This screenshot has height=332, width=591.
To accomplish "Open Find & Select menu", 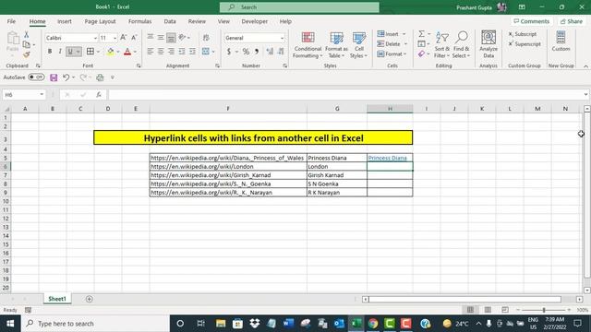I will 461,45.
